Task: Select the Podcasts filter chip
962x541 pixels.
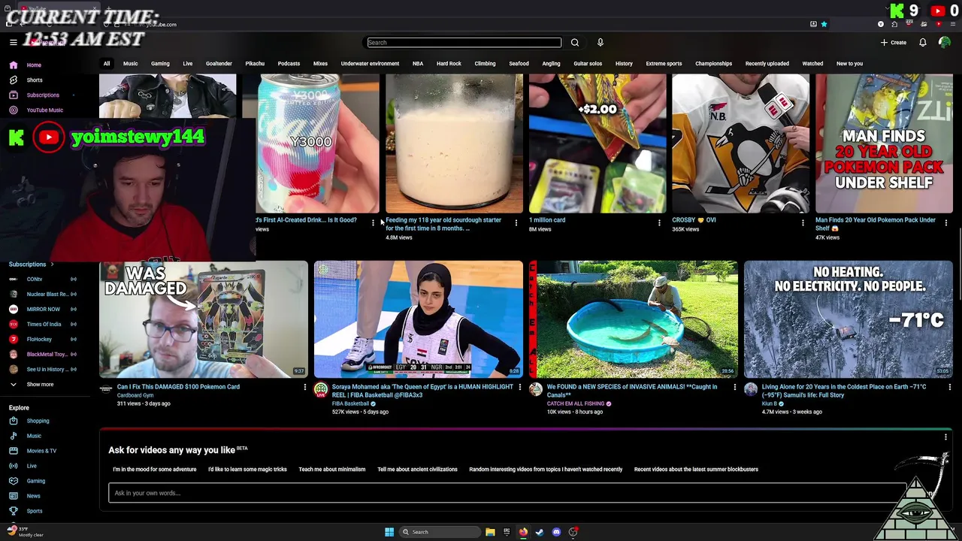Action: point(289,64)
